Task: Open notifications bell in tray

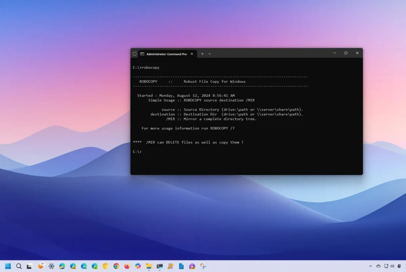Action: pyautogui.click(x=399, y=266)
